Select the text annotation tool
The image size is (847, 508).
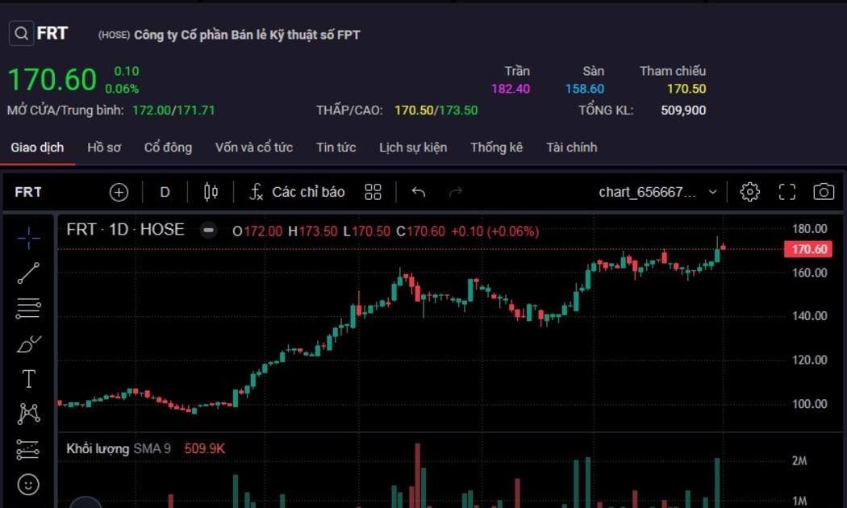[28, 379]
